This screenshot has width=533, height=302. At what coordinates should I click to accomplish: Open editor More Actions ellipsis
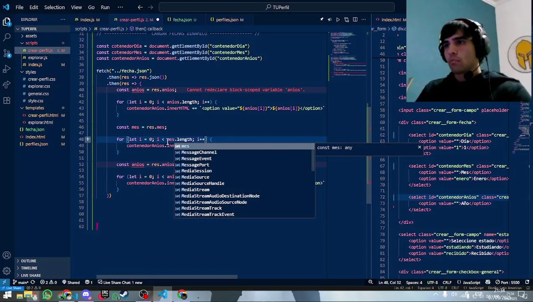click(x=363, y=19)
